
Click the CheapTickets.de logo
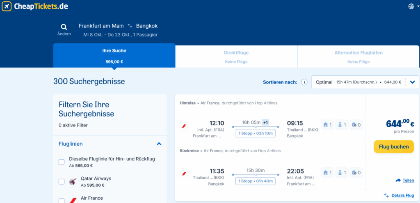(35, 7)
